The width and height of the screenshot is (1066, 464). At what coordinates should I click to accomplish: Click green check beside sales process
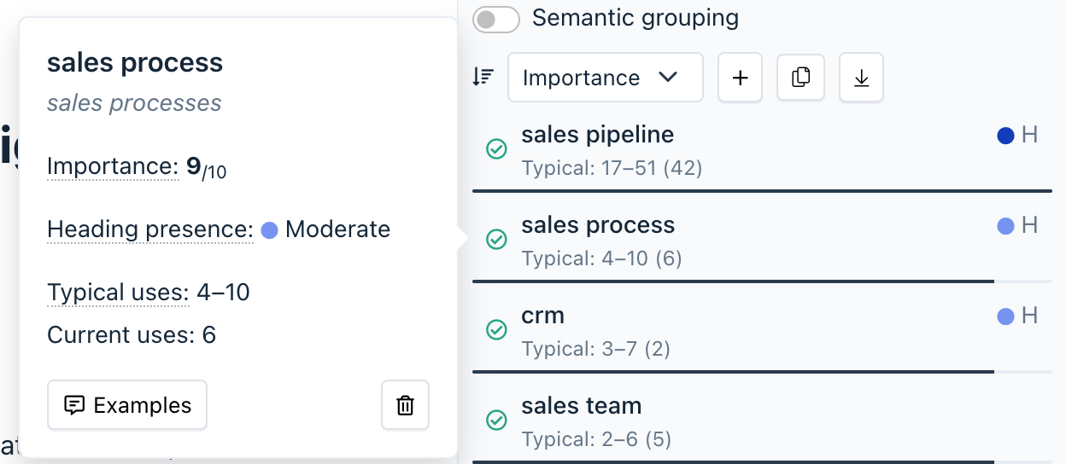(496, 240)
